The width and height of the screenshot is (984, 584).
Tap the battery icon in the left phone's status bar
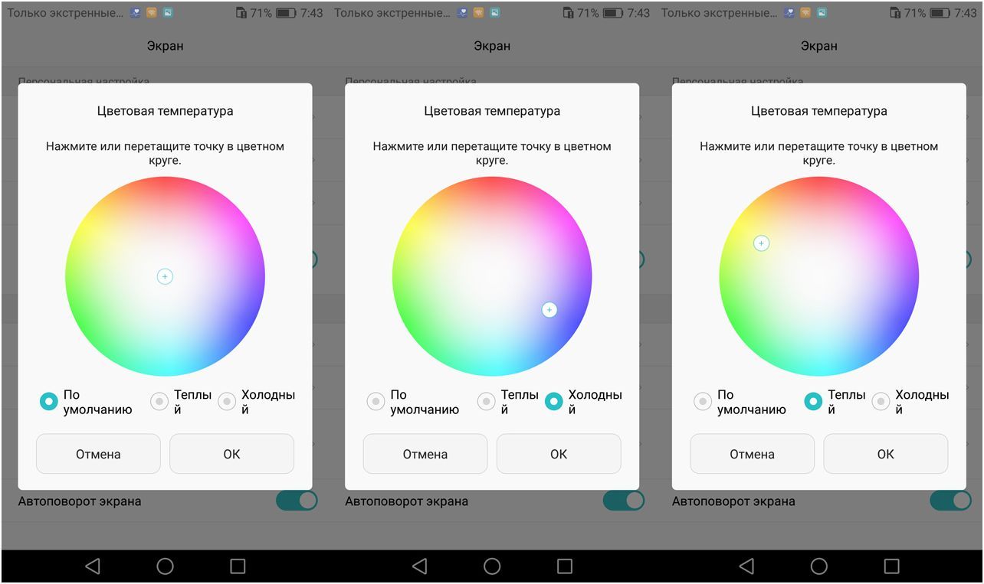click(286, 13)
